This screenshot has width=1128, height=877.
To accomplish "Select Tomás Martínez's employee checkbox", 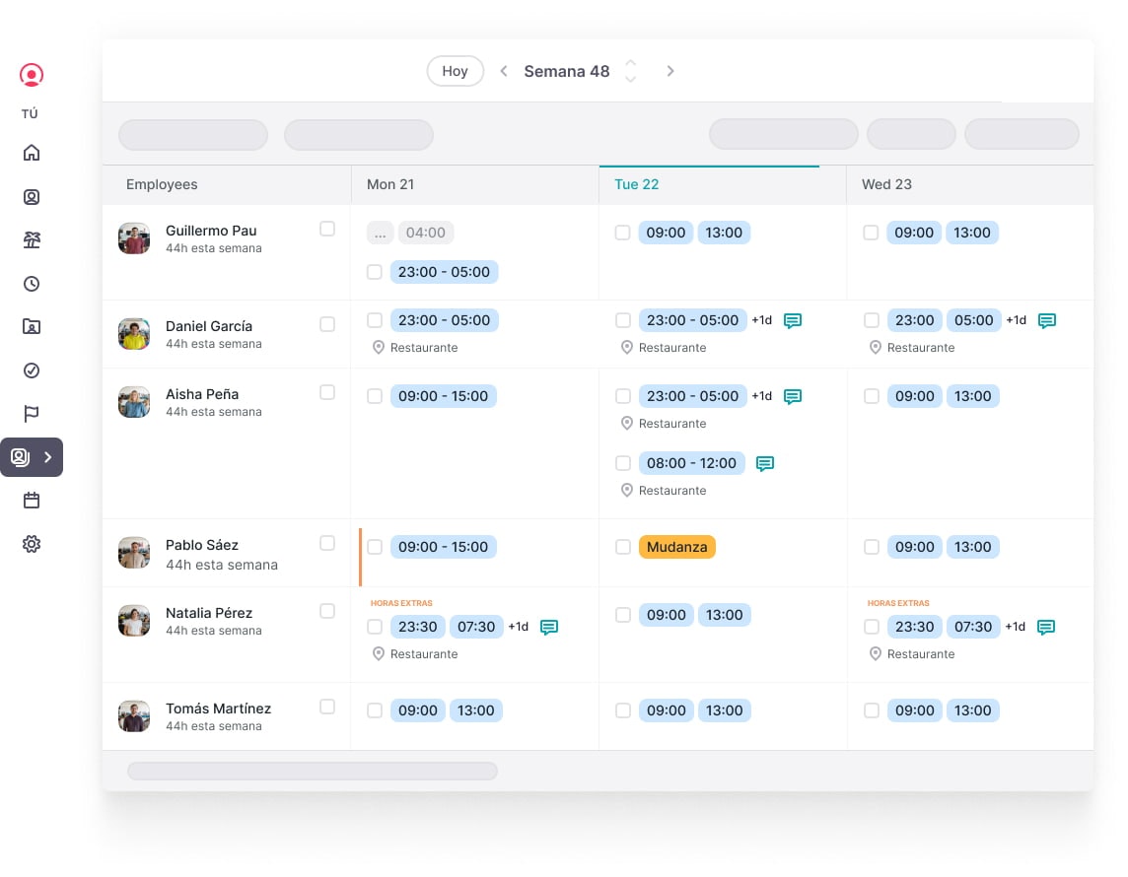I will pos(327,707).
